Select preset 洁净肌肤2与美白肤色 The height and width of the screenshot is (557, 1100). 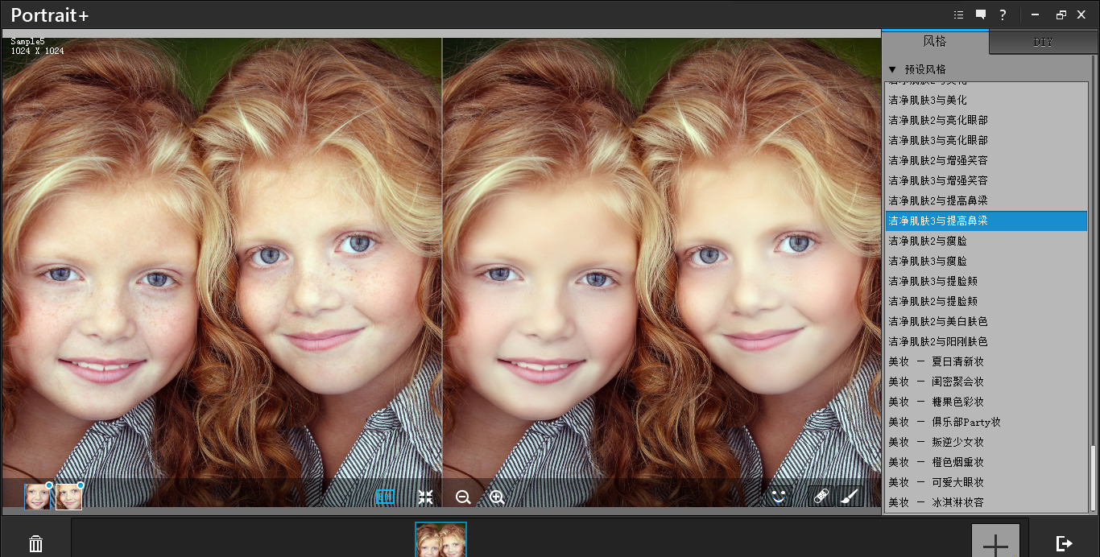click(x=937, y=321)
